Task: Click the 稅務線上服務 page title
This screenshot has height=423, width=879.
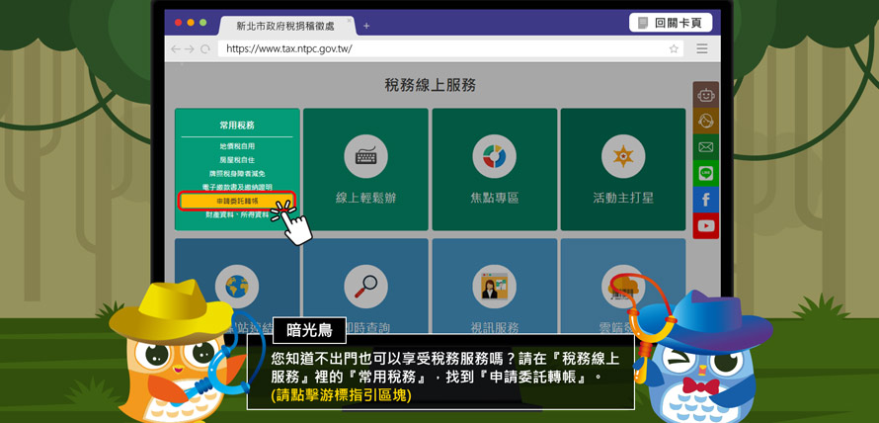Action: pos(431,85)
